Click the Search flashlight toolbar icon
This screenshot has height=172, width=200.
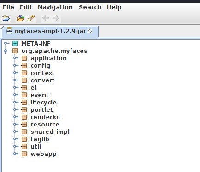(31, 18)
